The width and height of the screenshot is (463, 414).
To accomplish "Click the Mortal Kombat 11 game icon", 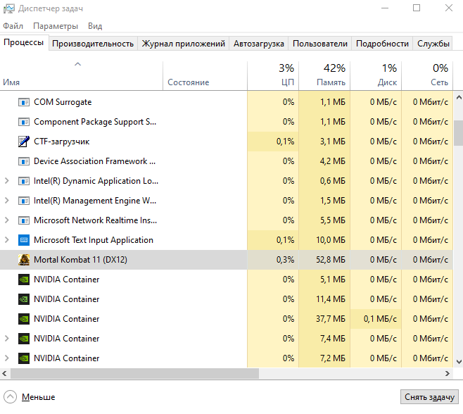I will pyautogui.click(x=24, y=260).
